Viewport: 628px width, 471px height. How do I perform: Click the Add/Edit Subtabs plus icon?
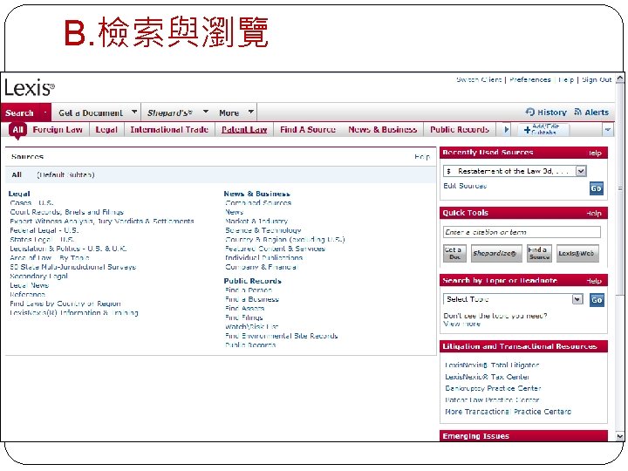click(x=527, y=130)
